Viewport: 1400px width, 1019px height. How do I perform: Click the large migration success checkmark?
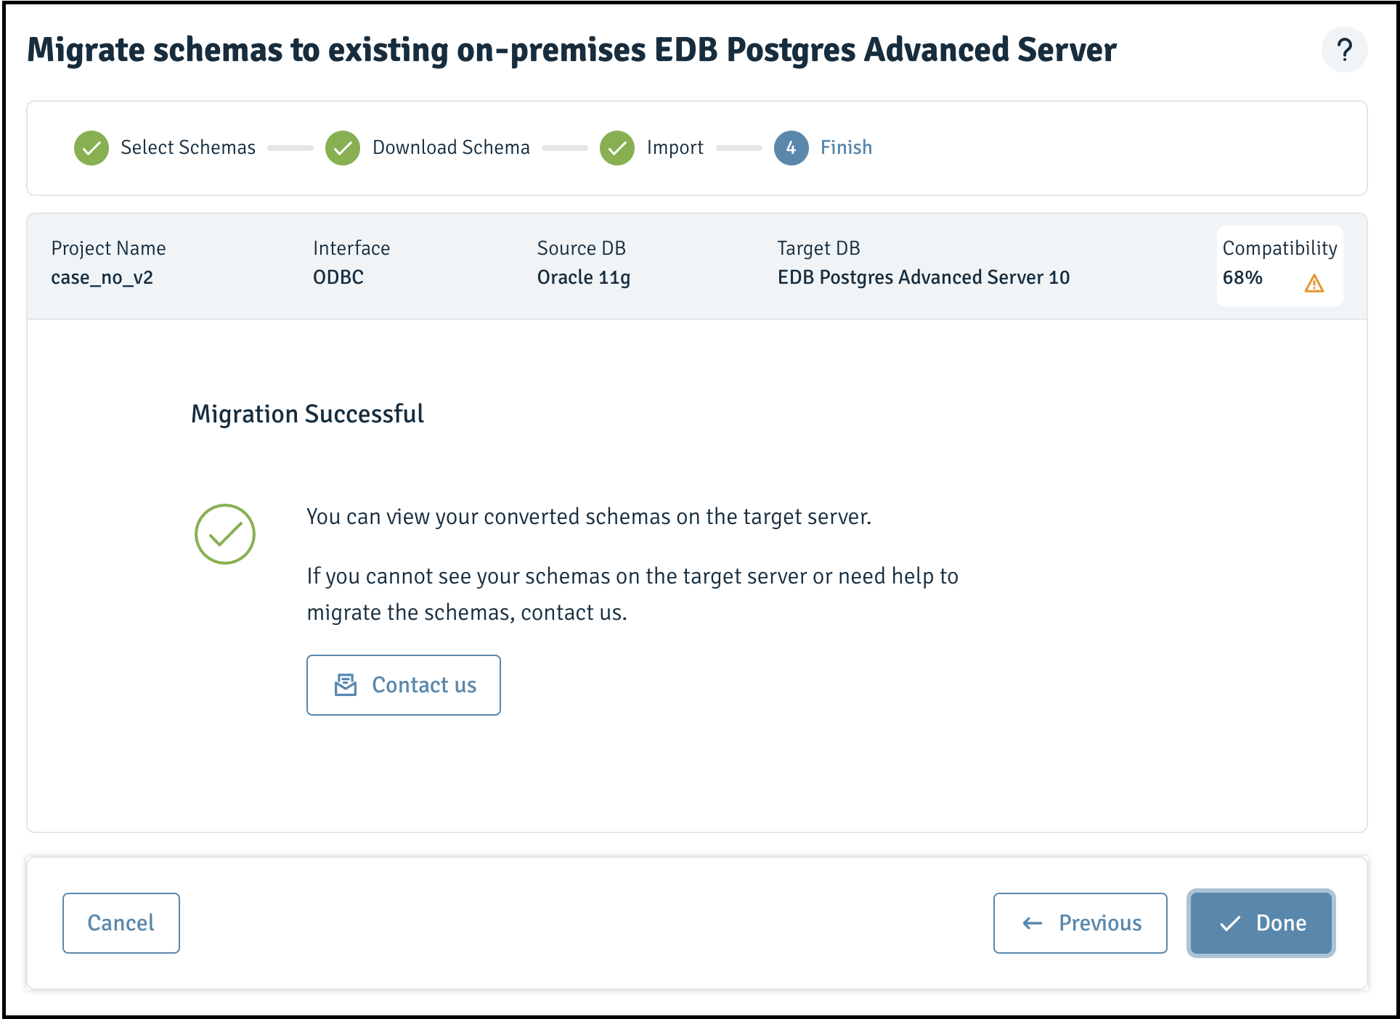[225, 534]
